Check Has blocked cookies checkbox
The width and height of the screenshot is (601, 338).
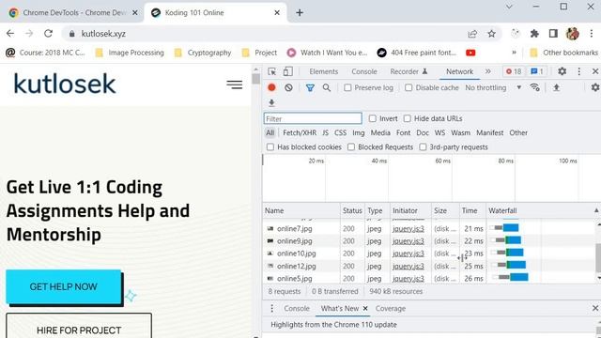tap(270, 146)
